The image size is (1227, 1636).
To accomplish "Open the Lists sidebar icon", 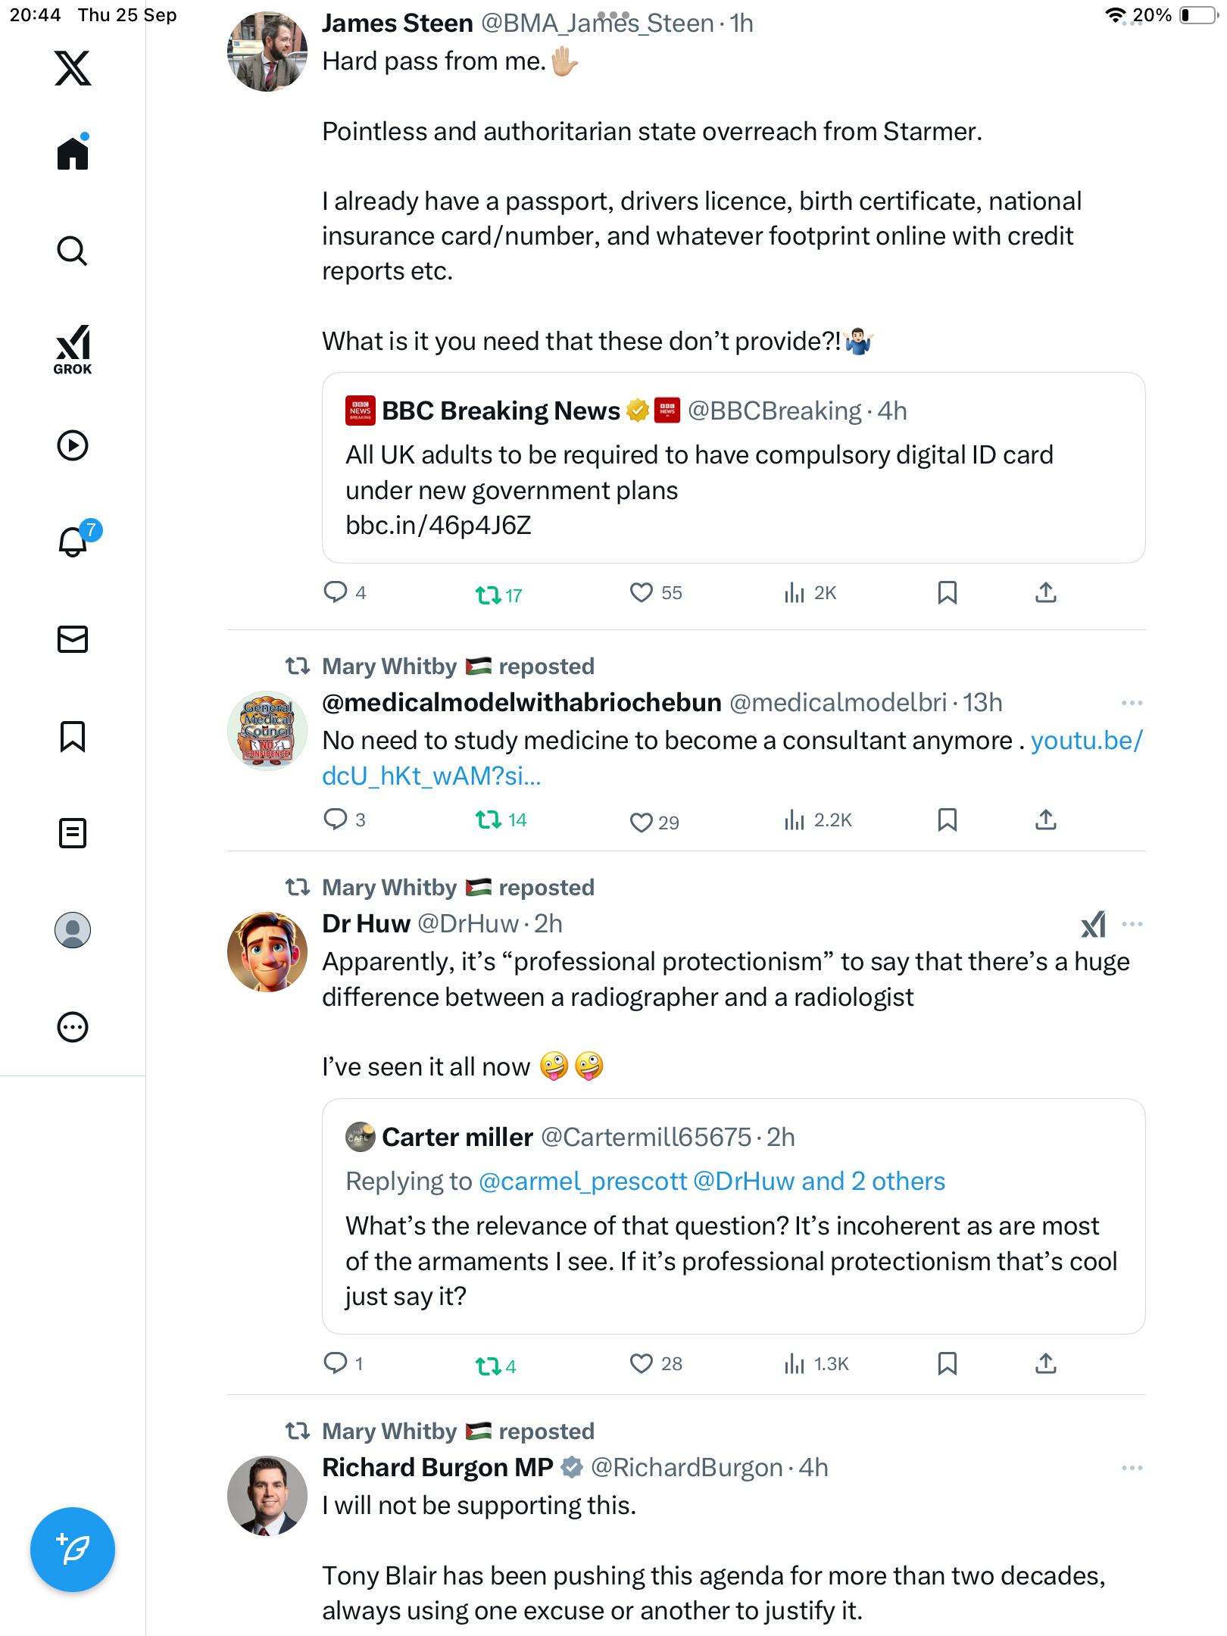I will coord(73,833).
